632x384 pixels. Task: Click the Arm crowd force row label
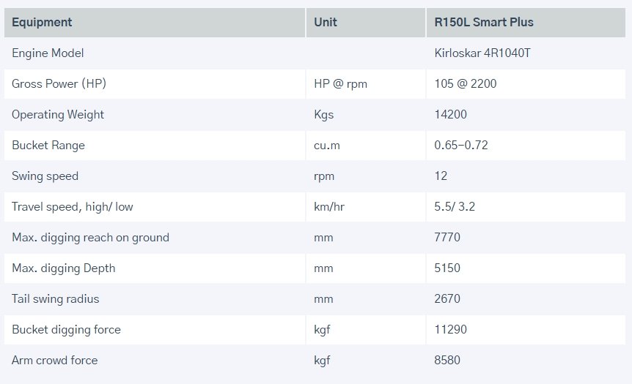click(54, 361)
